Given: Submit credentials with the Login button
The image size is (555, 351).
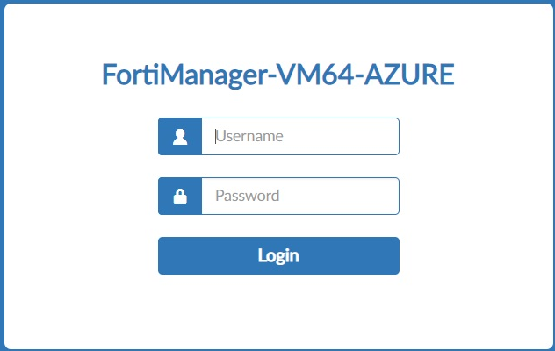Looking at the screenshot, I should [278, 255].
